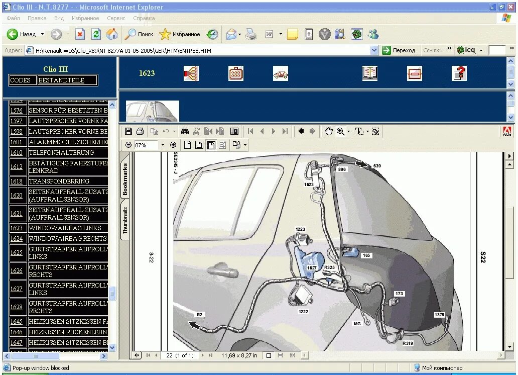Click the 87% zoom value field

point(147,145)
